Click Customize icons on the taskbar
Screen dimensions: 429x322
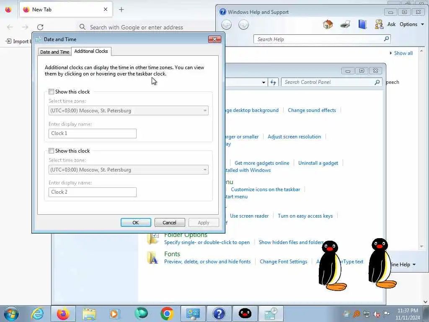pos(265,190)
